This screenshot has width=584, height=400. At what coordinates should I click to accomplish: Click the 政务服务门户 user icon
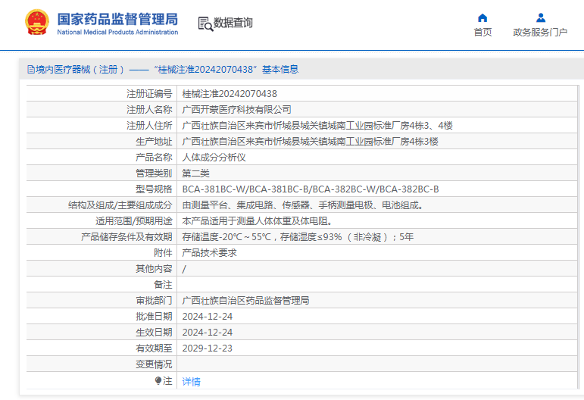[540, 18]
